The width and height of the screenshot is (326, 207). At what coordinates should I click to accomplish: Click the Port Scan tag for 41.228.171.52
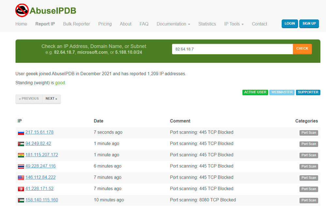[x=309, y=189]
